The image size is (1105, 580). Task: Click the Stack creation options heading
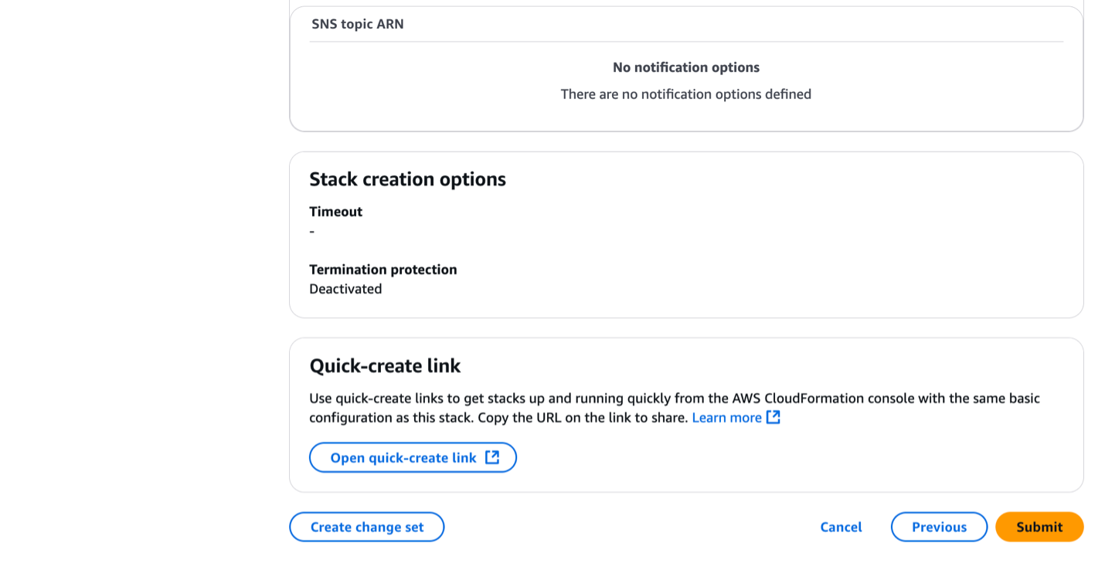pos(407,179)
